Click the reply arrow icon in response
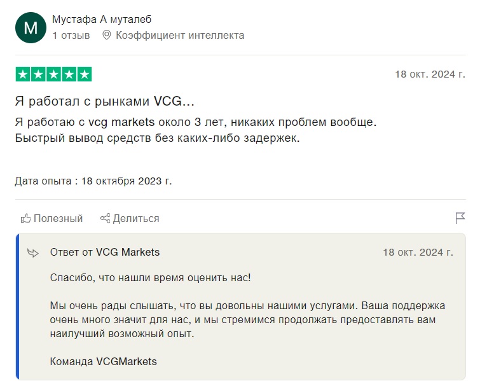The height and width of the screenshot is (381, 480). click(33, 253)
